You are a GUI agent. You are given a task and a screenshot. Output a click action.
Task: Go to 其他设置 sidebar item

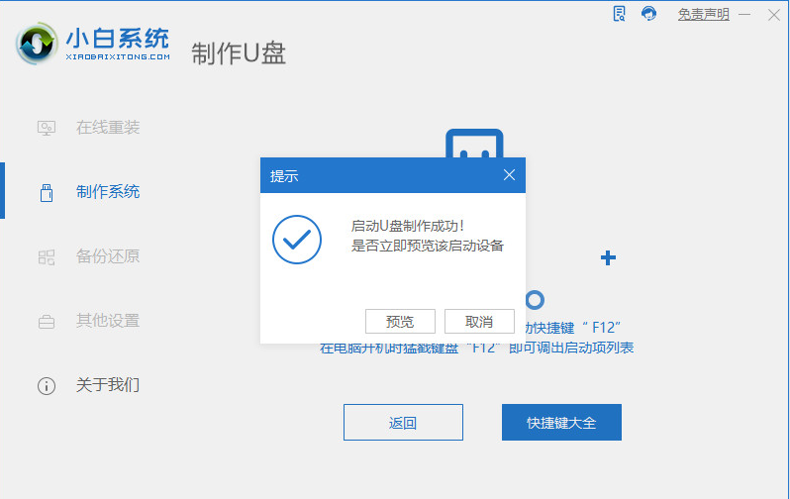(107, 321)
